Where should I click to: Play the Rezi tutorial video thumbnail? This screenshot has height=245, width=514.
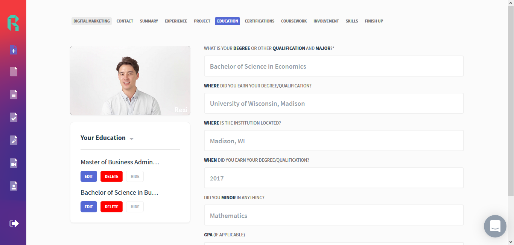click(x=130, y=81)
